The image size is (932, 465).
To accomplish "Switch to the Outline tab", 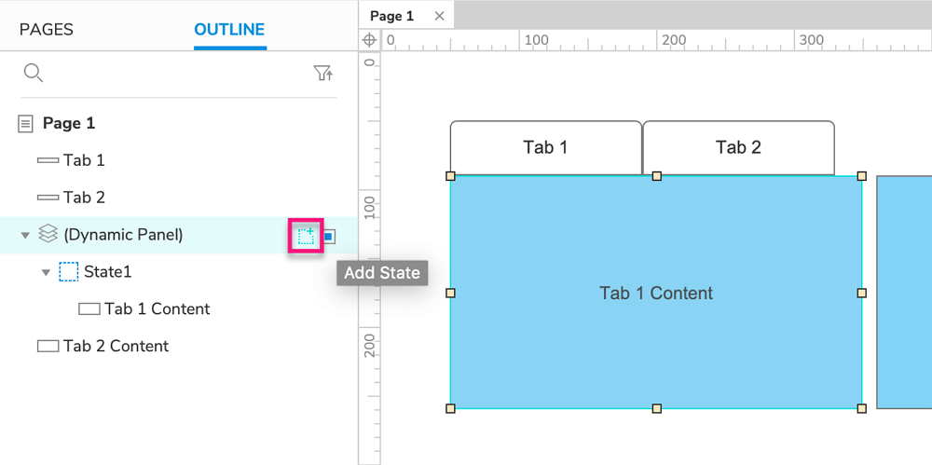I will point(229,30).
